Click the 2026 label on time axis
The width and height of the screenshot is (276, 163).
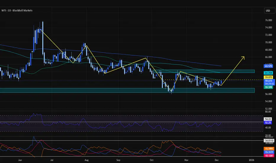pos(251,160)
